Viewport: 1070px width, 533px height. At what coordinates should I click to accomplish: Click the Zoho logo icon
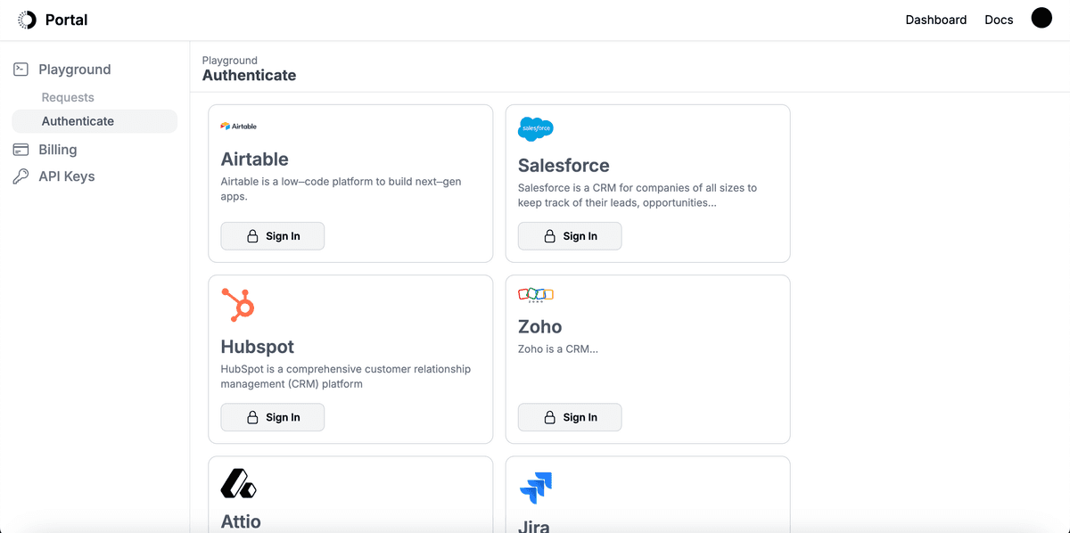(535, 294)
